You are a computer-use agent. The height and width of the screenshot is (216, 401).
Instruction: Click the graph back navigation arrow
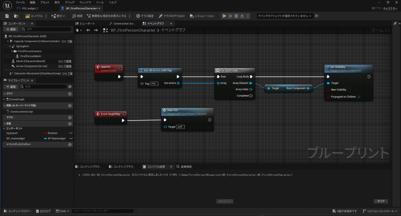[88, 30]
